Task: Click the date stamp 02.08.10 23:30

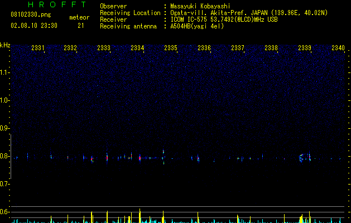Action: (x=34, y=26)
